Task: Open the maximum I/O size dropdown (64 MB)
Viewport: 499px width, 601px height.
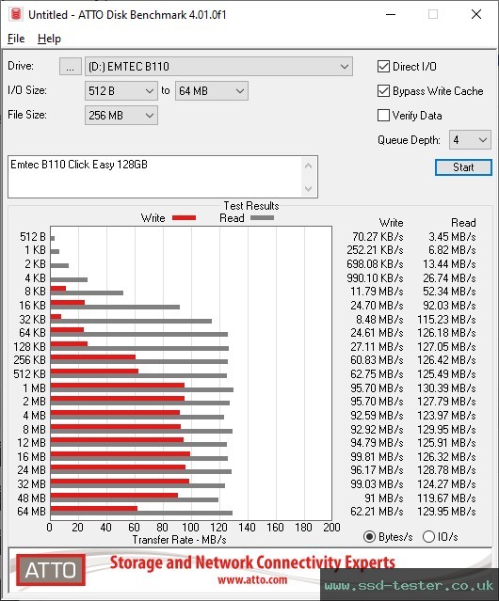Action: 212,91
